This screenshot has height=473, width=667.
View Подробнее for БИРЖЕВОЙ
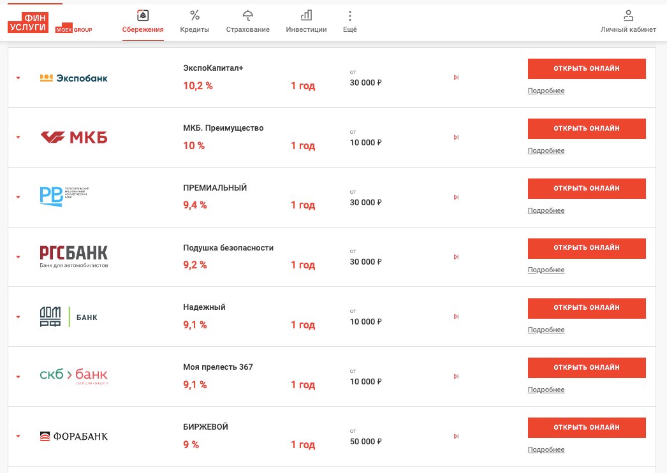coord(546,449)
